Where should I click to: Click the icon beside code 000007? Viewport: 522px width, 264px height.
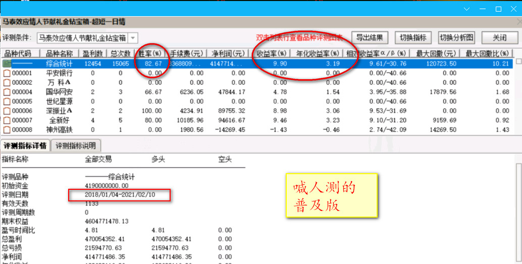click(x=7, y=120)
